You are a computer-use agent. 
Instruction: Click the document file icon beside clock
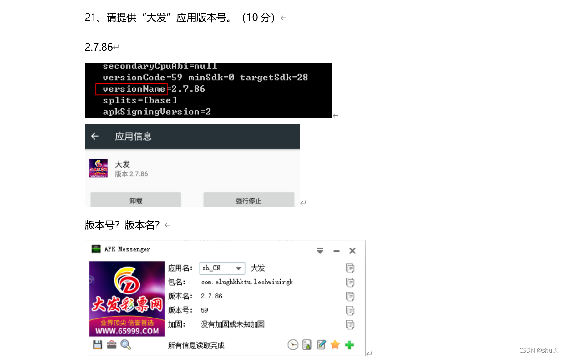click(x=307, y=345)
